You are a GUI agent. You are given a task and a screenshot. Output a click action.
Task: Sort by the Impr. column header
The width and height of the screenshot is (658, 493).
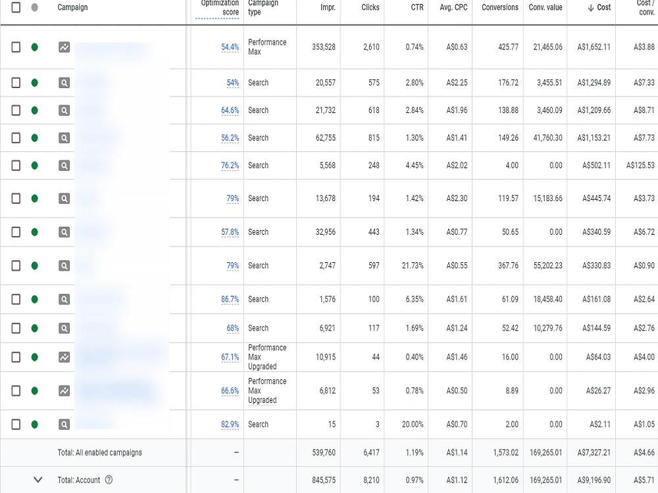point(328,7)
